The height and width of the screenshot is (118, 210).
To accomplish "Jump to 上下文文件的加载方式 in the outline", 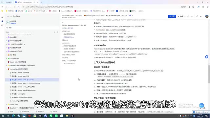I will point(69,46).
